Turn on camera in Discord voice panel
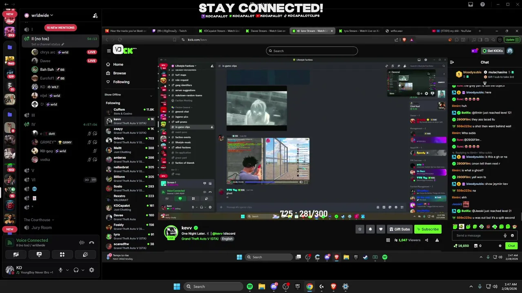 [16, 254]
